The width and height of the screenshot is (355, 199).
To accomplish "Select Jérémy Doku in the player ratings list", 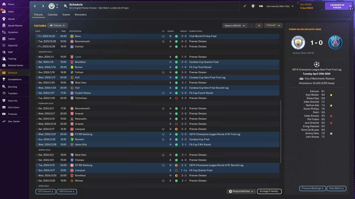I will pos(312,133).
